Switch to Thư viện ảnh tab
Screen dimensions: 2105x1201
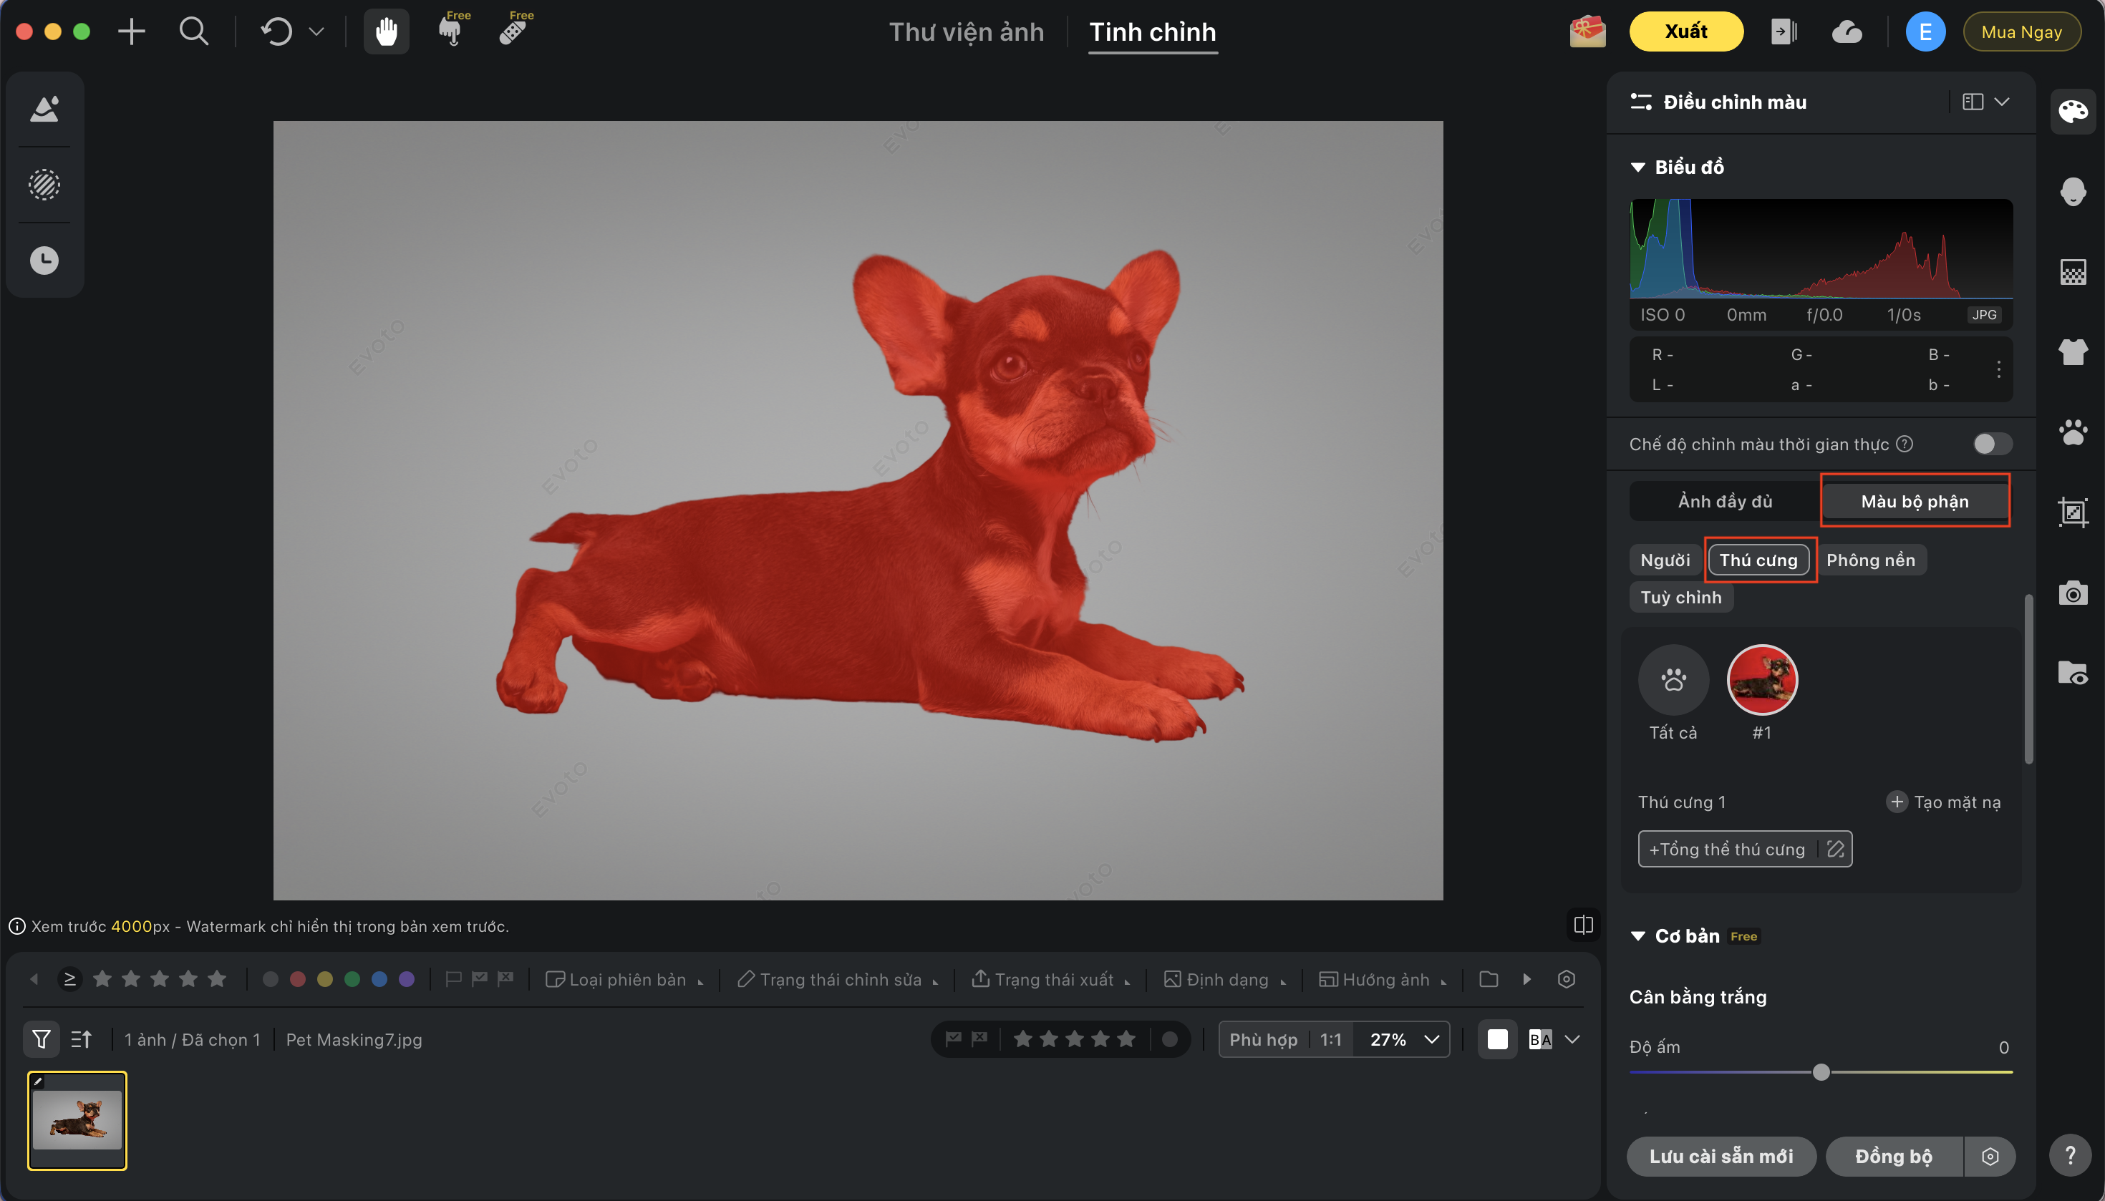965,32
